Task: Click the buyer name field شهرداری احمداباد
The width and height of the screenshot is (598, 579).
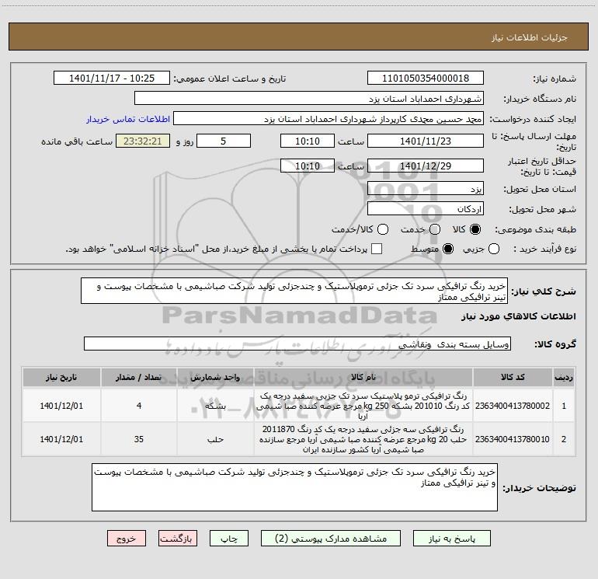Action: 309,99
